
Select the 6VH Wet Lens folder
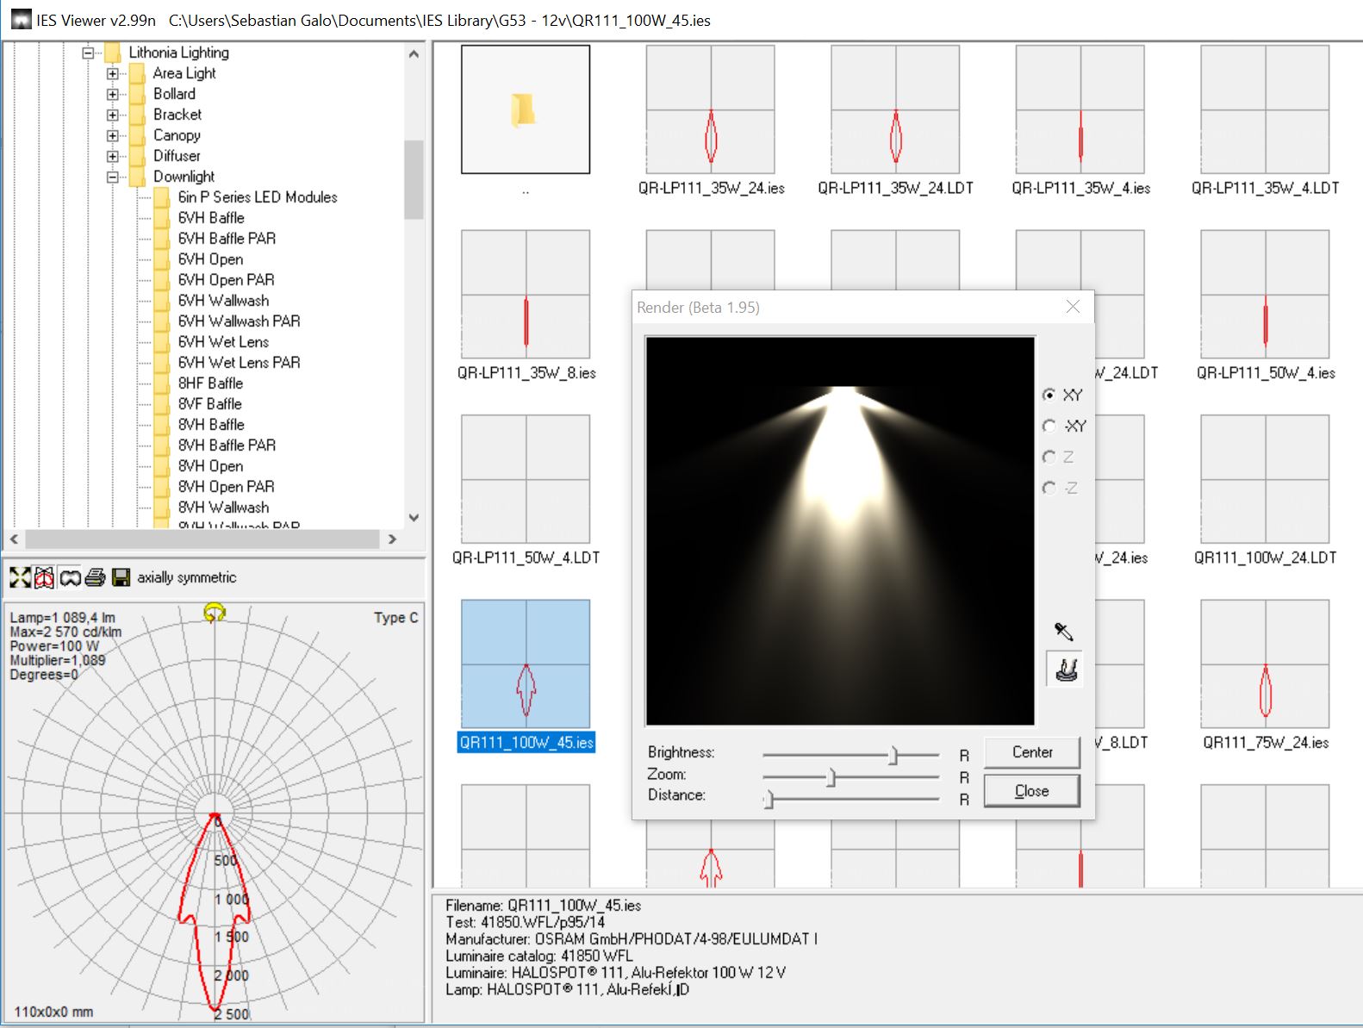(223, 342)
